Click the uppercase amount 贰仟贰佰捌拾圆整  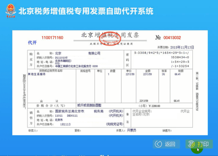point(89,105)
